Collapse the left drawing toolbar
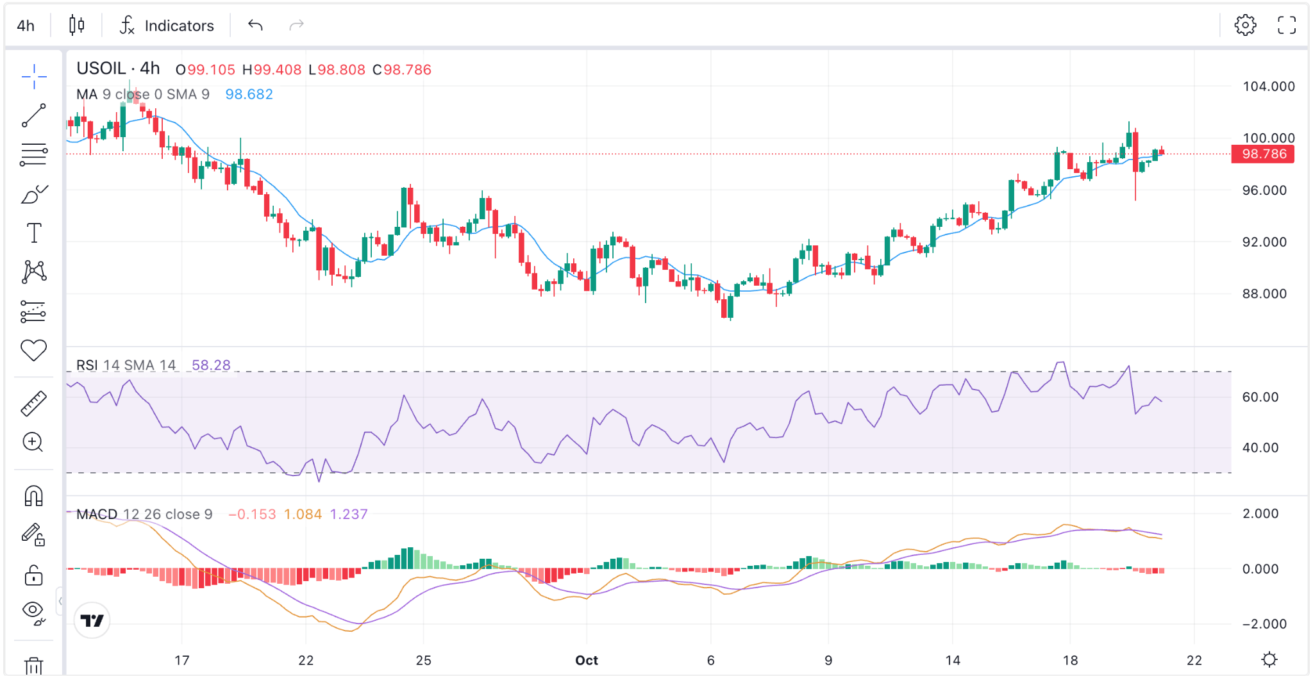Screen dimensions: 1313x676 pos(60,601)
